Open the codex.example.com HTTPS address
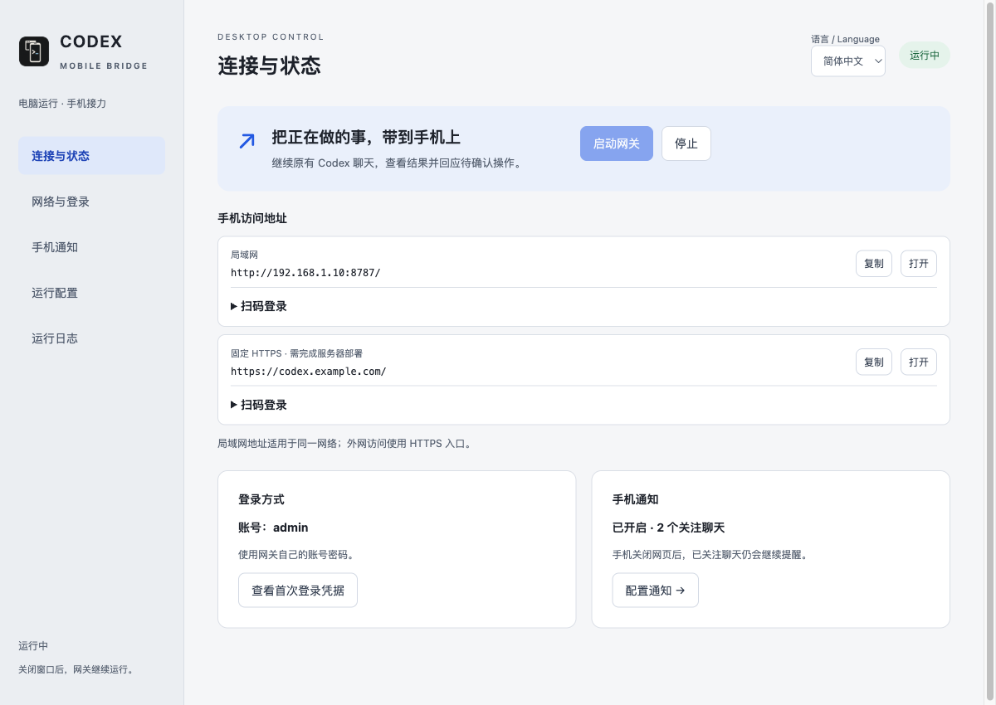Image resolution: width=996 pixels, height=705 pixels. coord(919,362)
